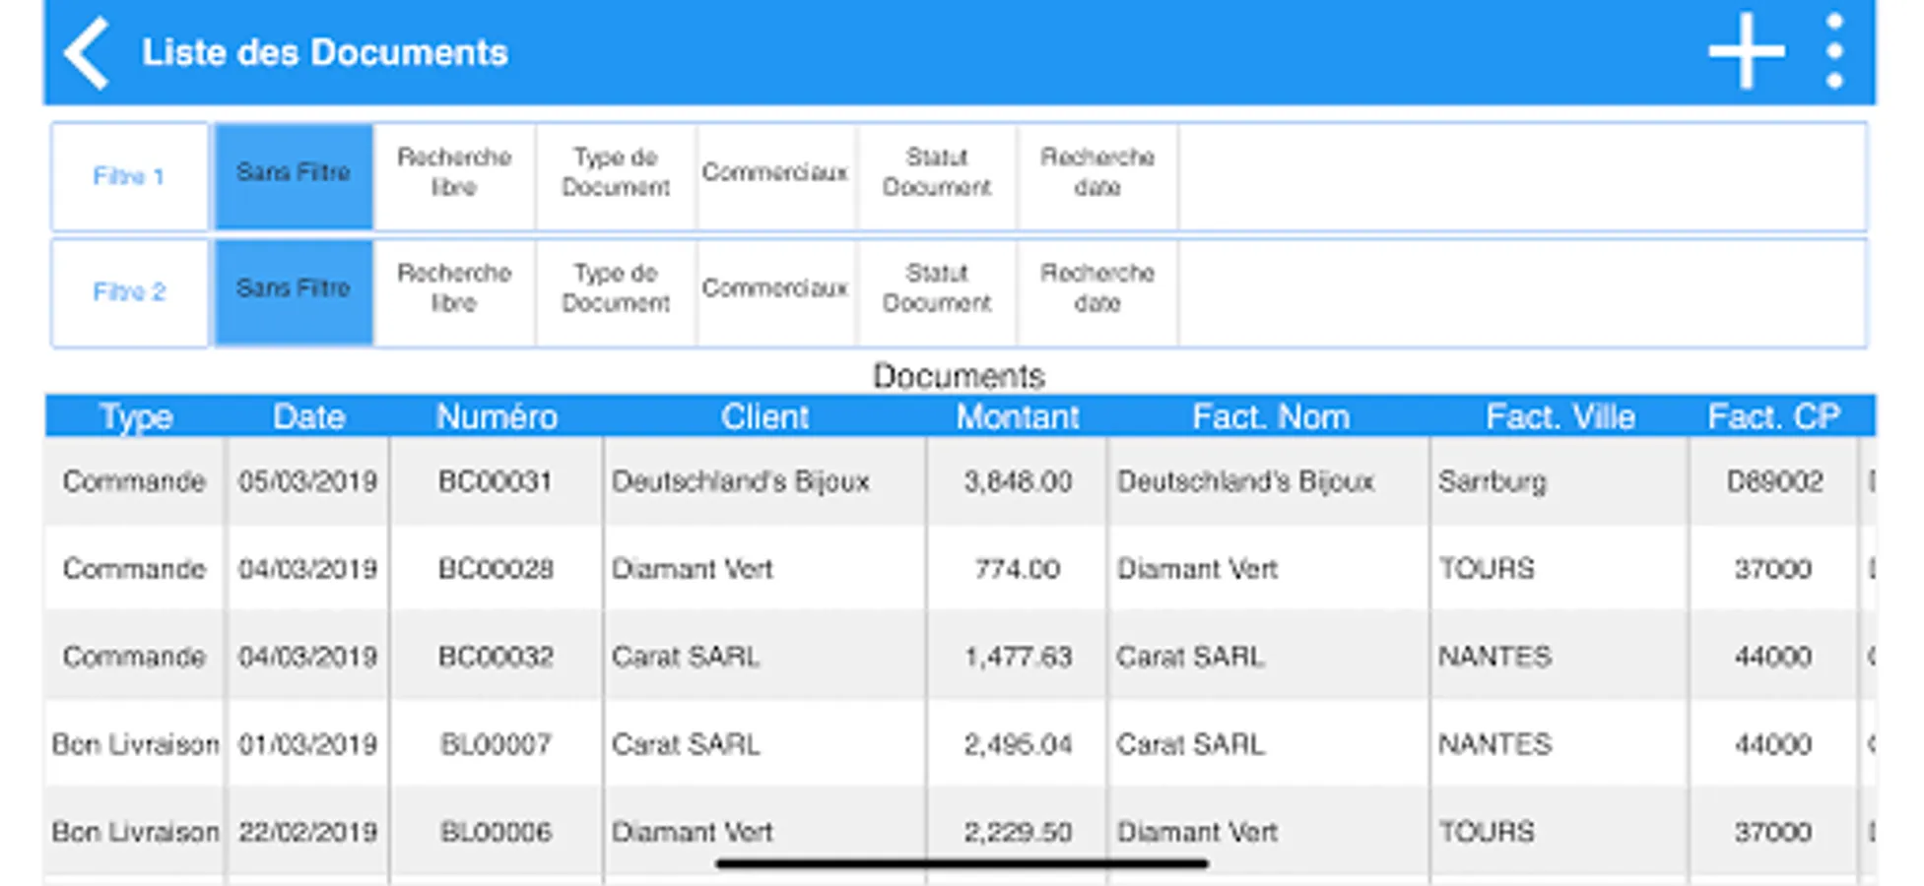Screen dimensions: 1924x886
Task: Open document BC00031
Action: [496, 481]
